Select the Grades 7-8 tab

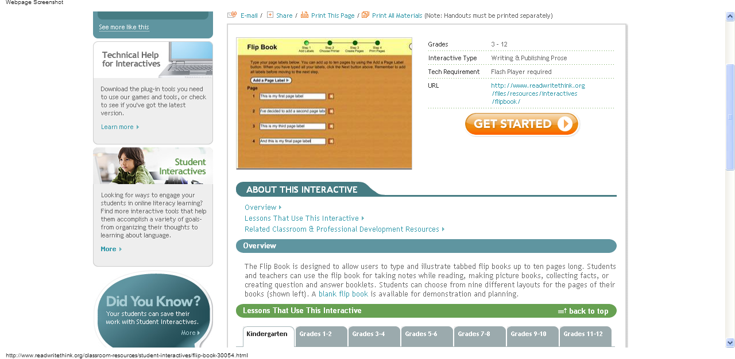tap(480, 337)
